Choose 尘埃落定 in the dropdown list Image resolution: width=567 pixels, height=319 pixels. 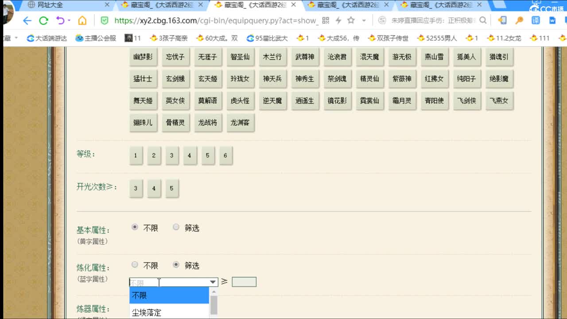(x=169, y=312)
